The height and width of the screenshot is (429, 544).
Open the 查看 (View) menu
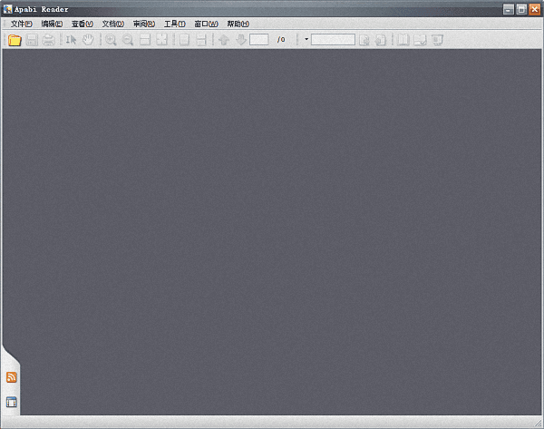tap(83, 24)
